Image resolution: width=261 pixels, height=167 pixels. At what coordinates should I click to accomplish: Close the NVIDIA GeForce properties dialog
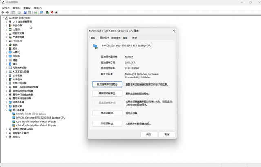(174, 31)
